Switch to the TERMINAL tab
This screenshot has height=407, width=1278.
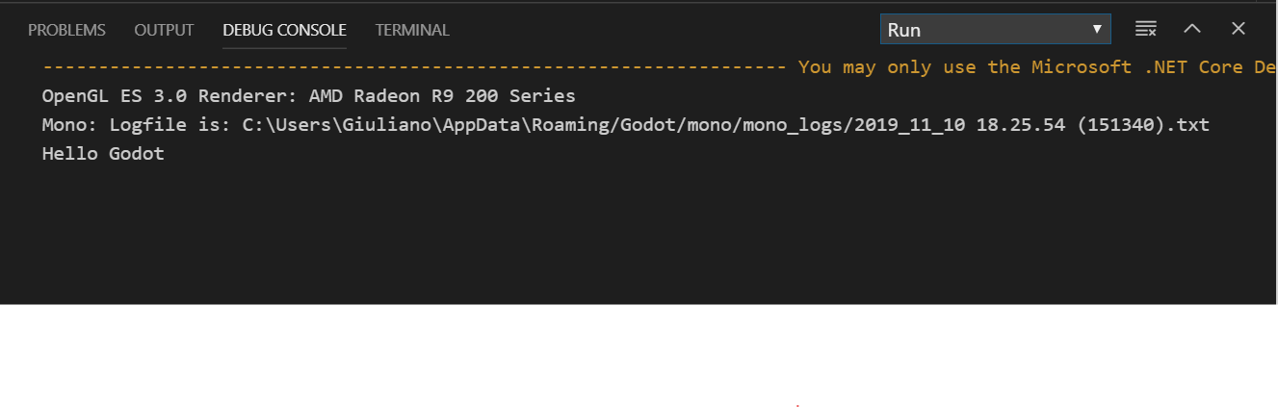[412, 30]
